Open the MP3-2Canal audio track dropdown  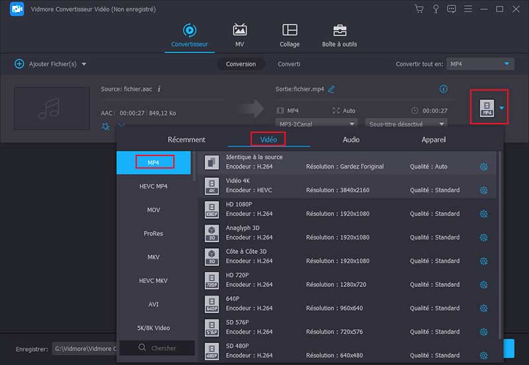[x=316, y=124]
